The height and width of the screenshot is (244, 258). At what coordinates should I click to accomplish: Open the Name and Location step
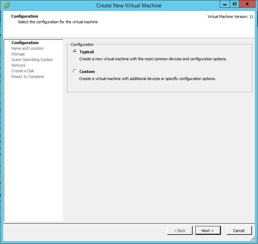point(28,48)
